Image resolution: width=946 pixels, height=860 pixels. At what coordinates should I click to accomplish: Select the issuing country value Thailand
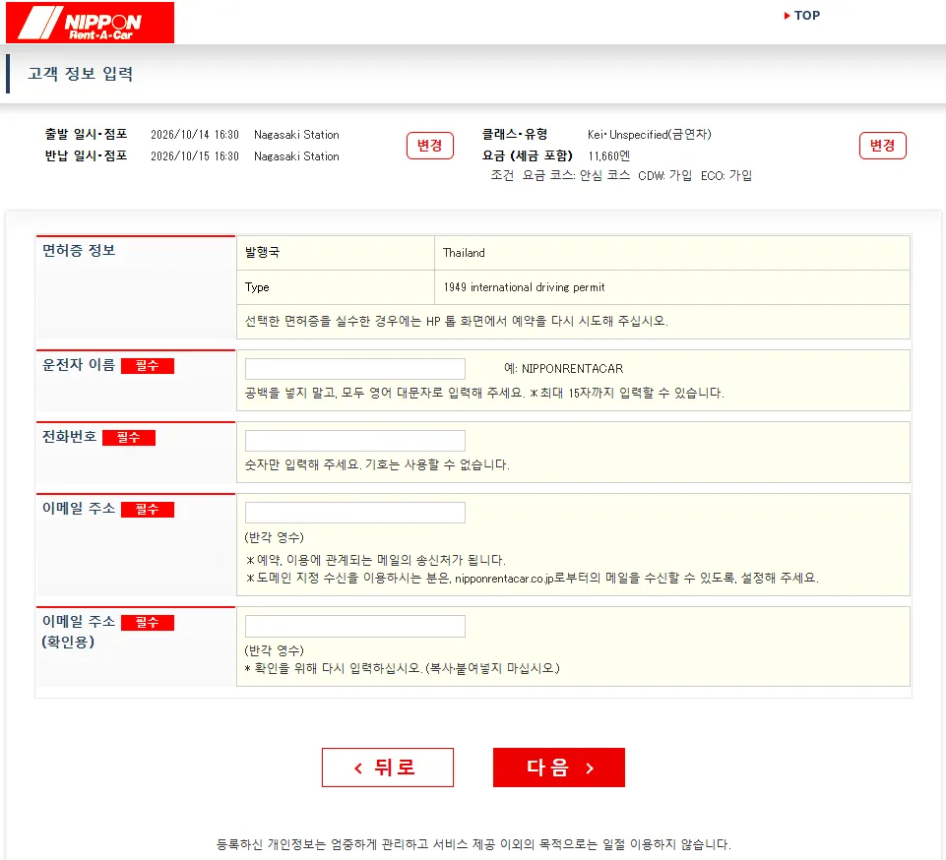[x=464, y=253]
